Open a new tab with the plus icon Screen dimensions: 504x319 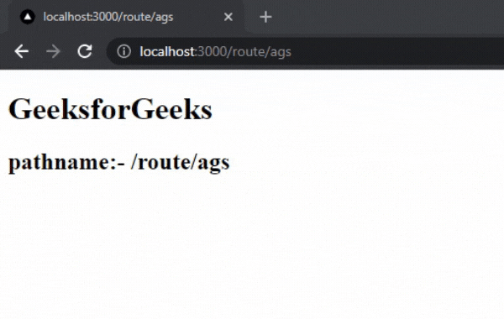(x=265, y=17)
